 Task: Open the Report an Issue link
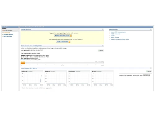point(115,37)
